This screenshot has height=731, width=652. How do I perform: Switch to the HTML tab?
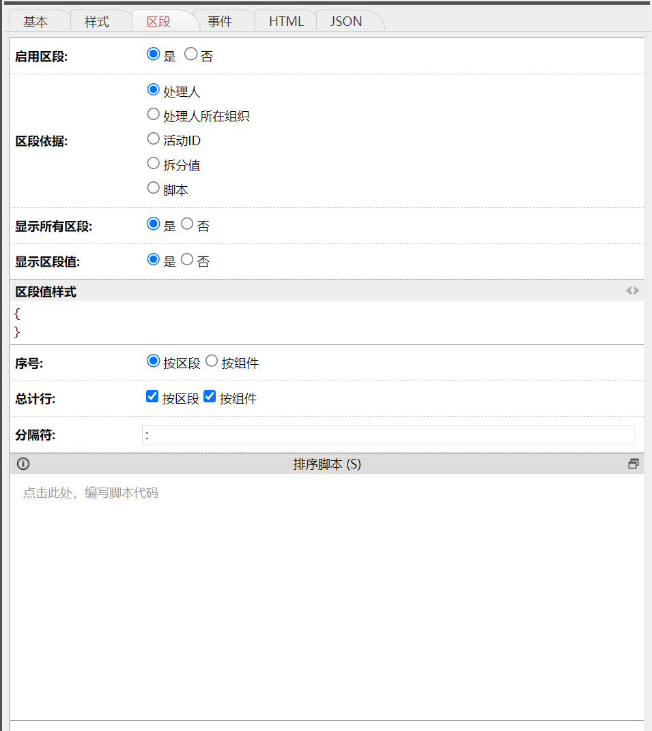tap(286, 22)
